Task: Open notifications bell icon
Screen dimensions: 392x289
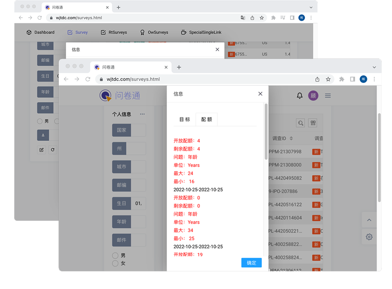Action: tap(300, 96)
